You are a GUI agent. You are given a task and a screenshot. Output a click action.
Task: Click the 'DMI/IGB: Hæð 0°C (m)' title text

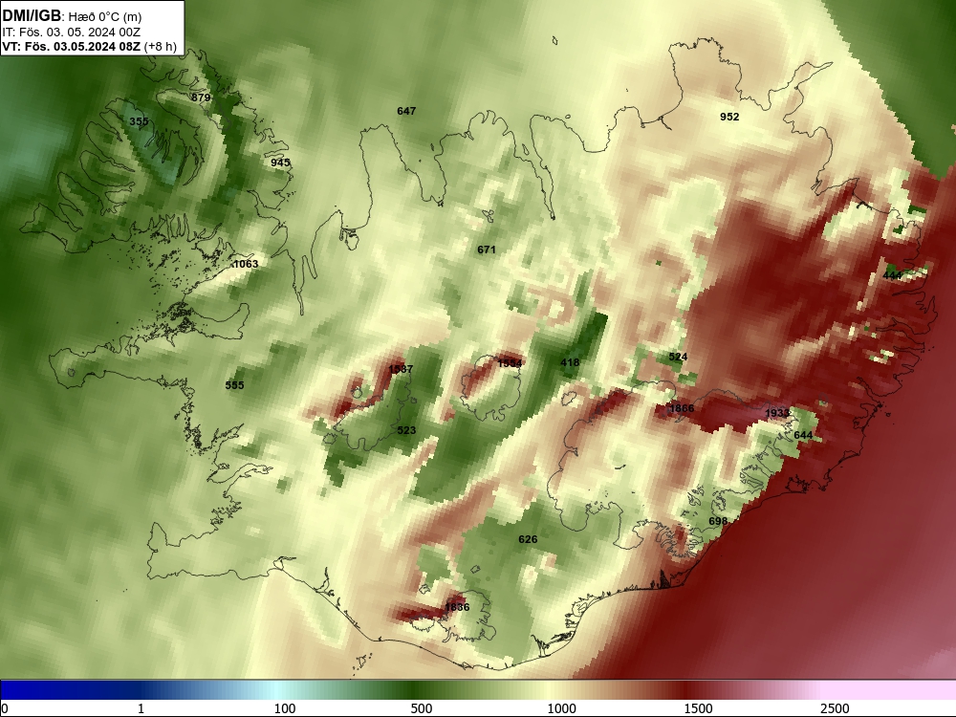coord(72,16)
